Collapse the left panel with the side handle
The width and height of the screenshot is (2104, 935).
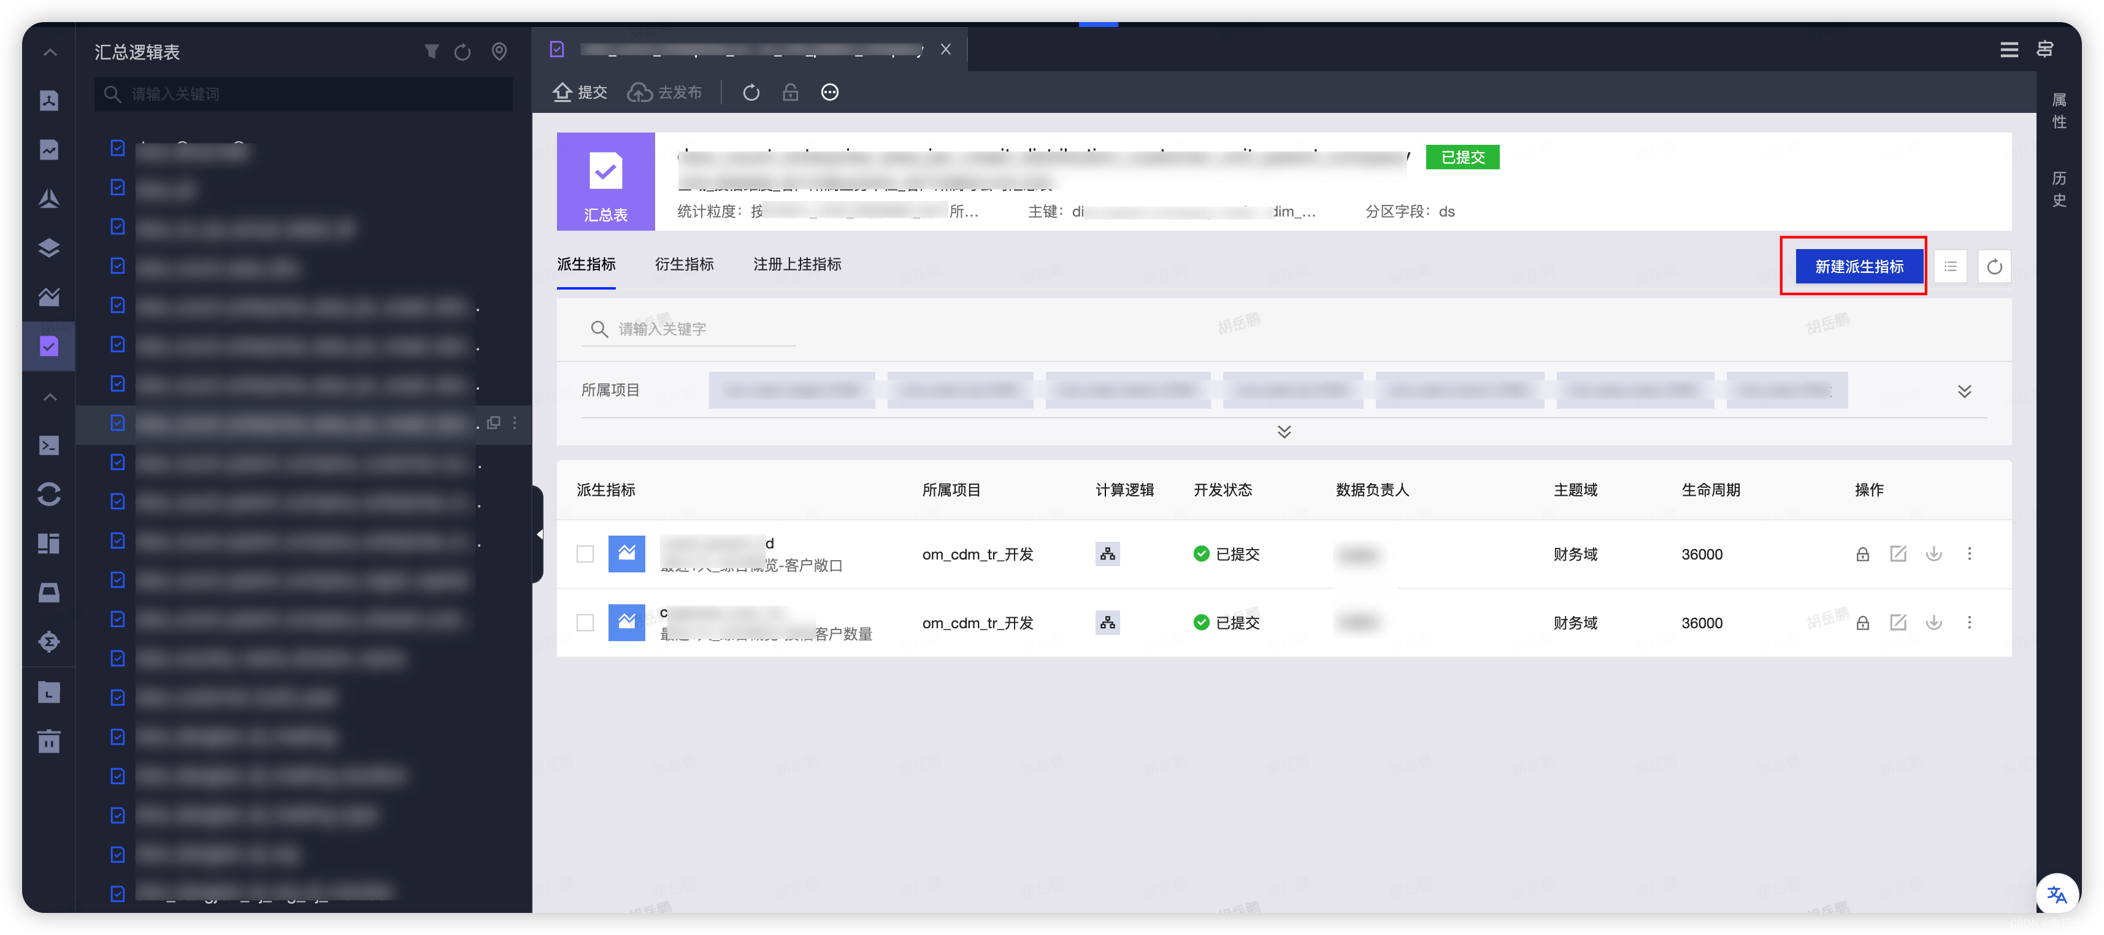[539, 534]
